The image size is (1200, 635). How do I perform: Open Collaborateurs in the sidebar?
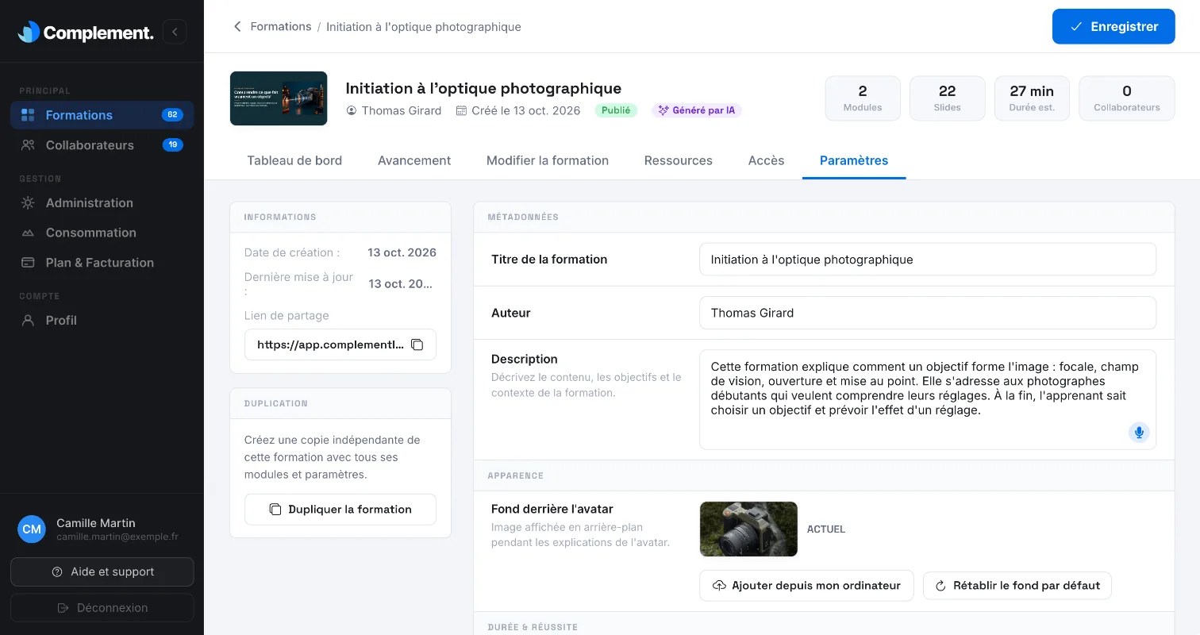pos(102,145)
